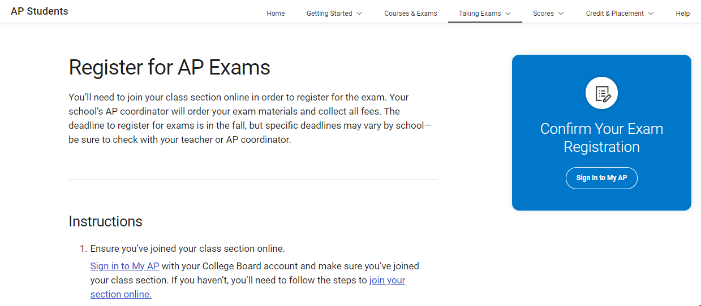Viewport: 701px width, 306px height.
Task: Go to Home in the navigation bar
Action: click(x=276, y=14)
